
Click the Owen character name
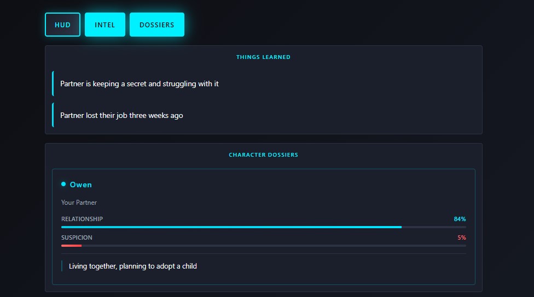(x=81, y=185)
